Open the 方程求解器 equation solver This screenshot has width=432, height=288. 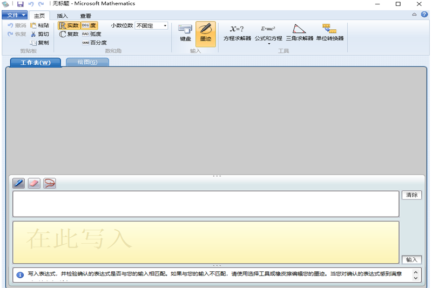pyautogui.click(x=237, y=34)
